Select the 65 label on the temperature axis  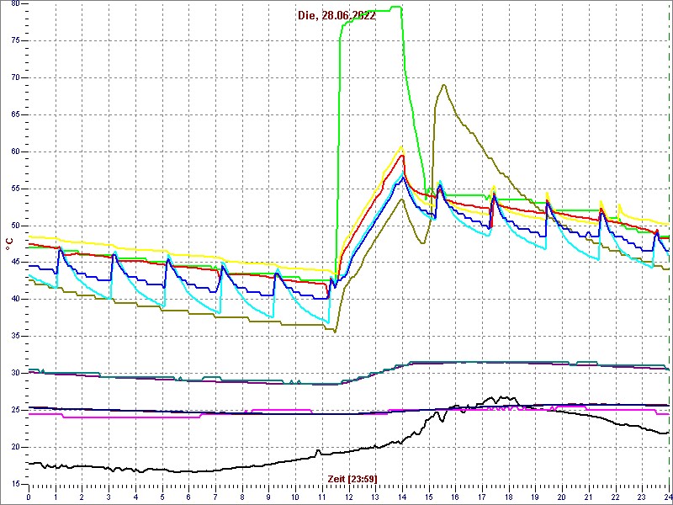[15, 114]
